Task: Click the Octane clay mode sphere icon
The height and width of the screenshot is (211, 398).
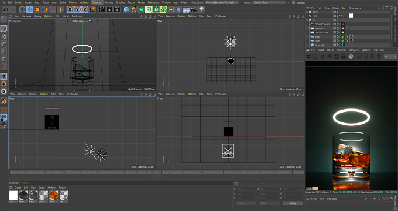Action: 351,56
